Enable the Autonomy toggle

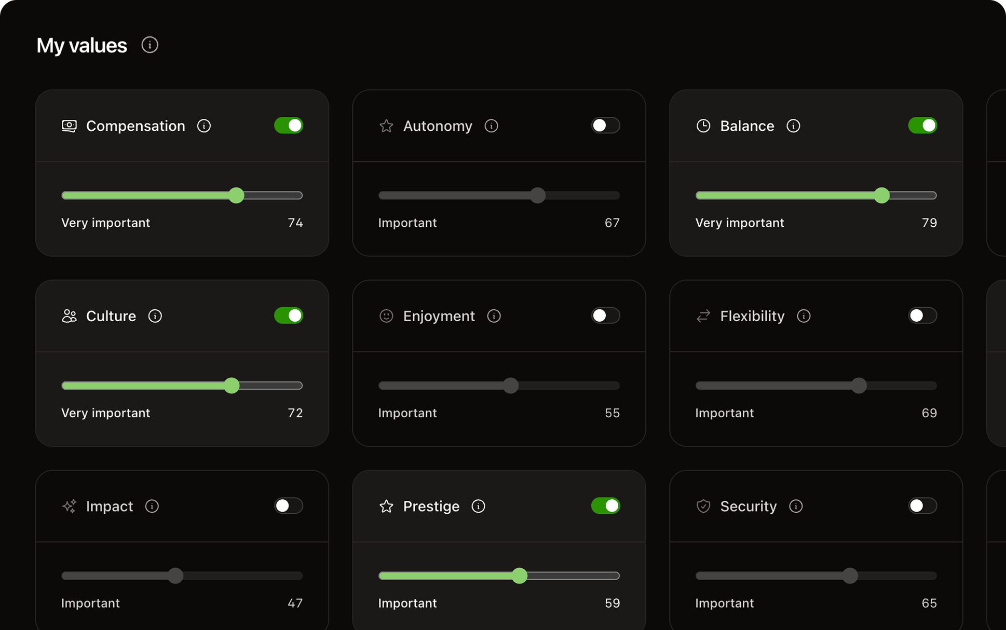[606, 125]
